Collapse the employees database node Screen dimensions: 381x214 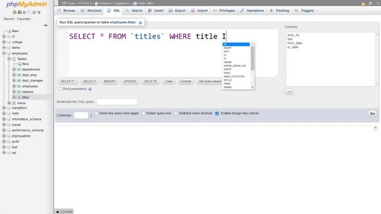click(4, 53)
